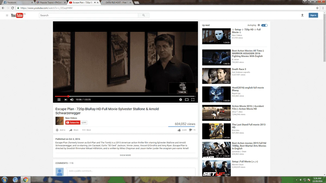
Task: Open The Last Stand Full movie thumbnail
Action: tap(216, 131)
